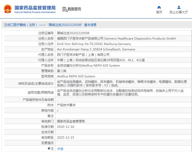Open 网上办事大厅 link

(179, 12)
